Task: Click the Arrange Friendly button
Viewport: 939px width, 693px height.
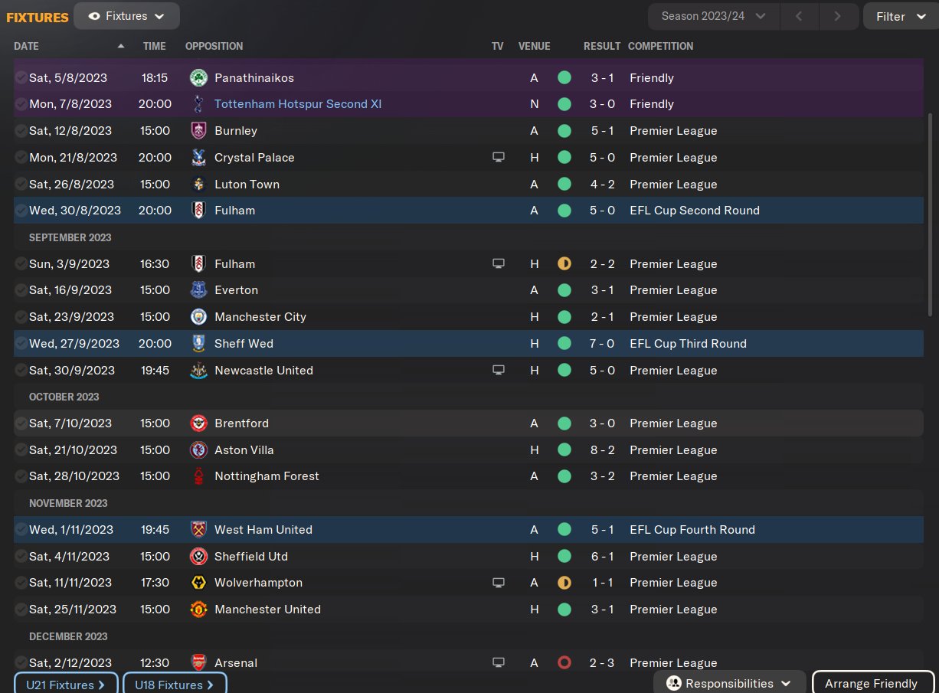Action: [872, 684]
